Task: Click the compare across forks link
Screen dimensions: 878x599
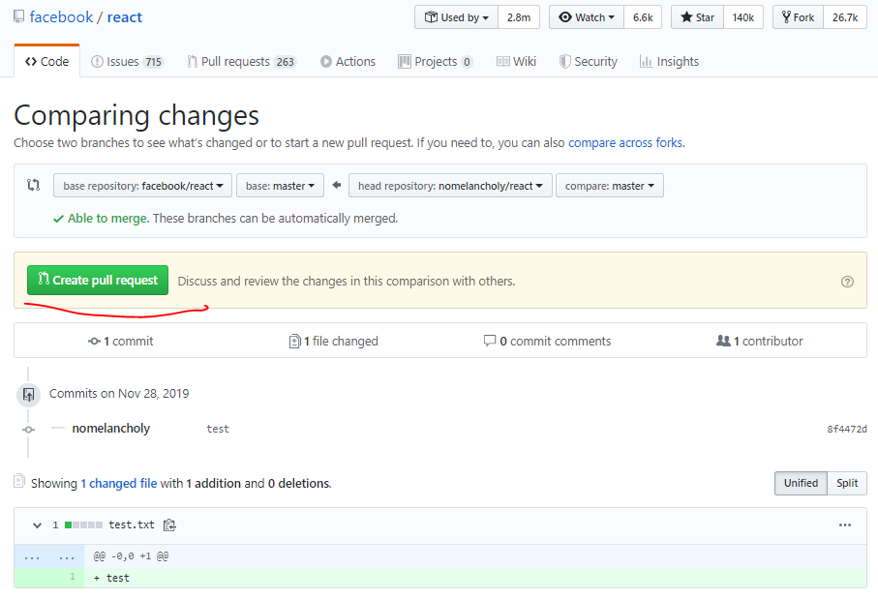Action: (625, 143)
